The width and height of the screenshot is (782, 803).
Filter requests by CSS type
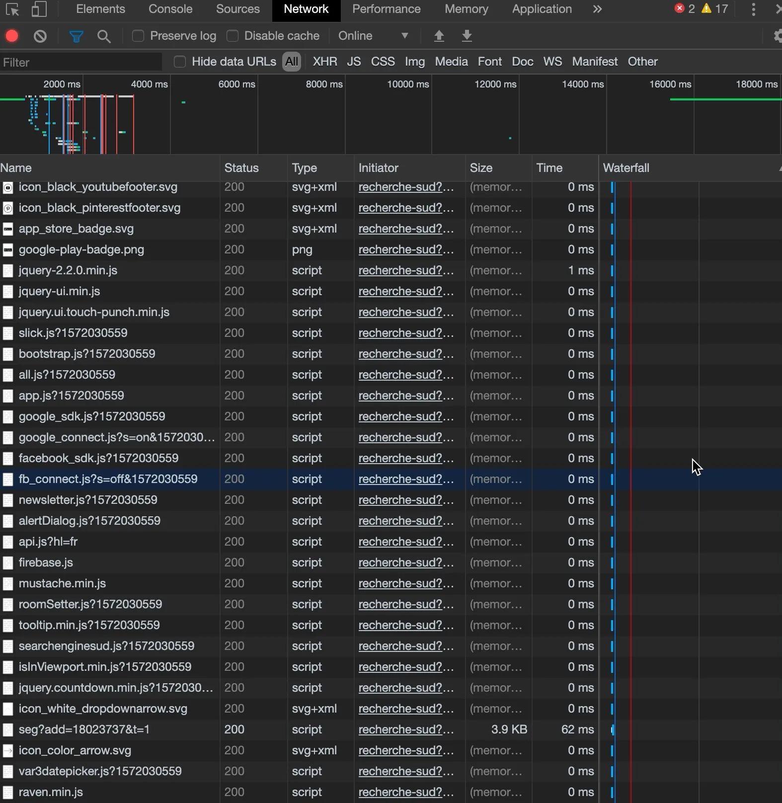(x=383, y=62)
